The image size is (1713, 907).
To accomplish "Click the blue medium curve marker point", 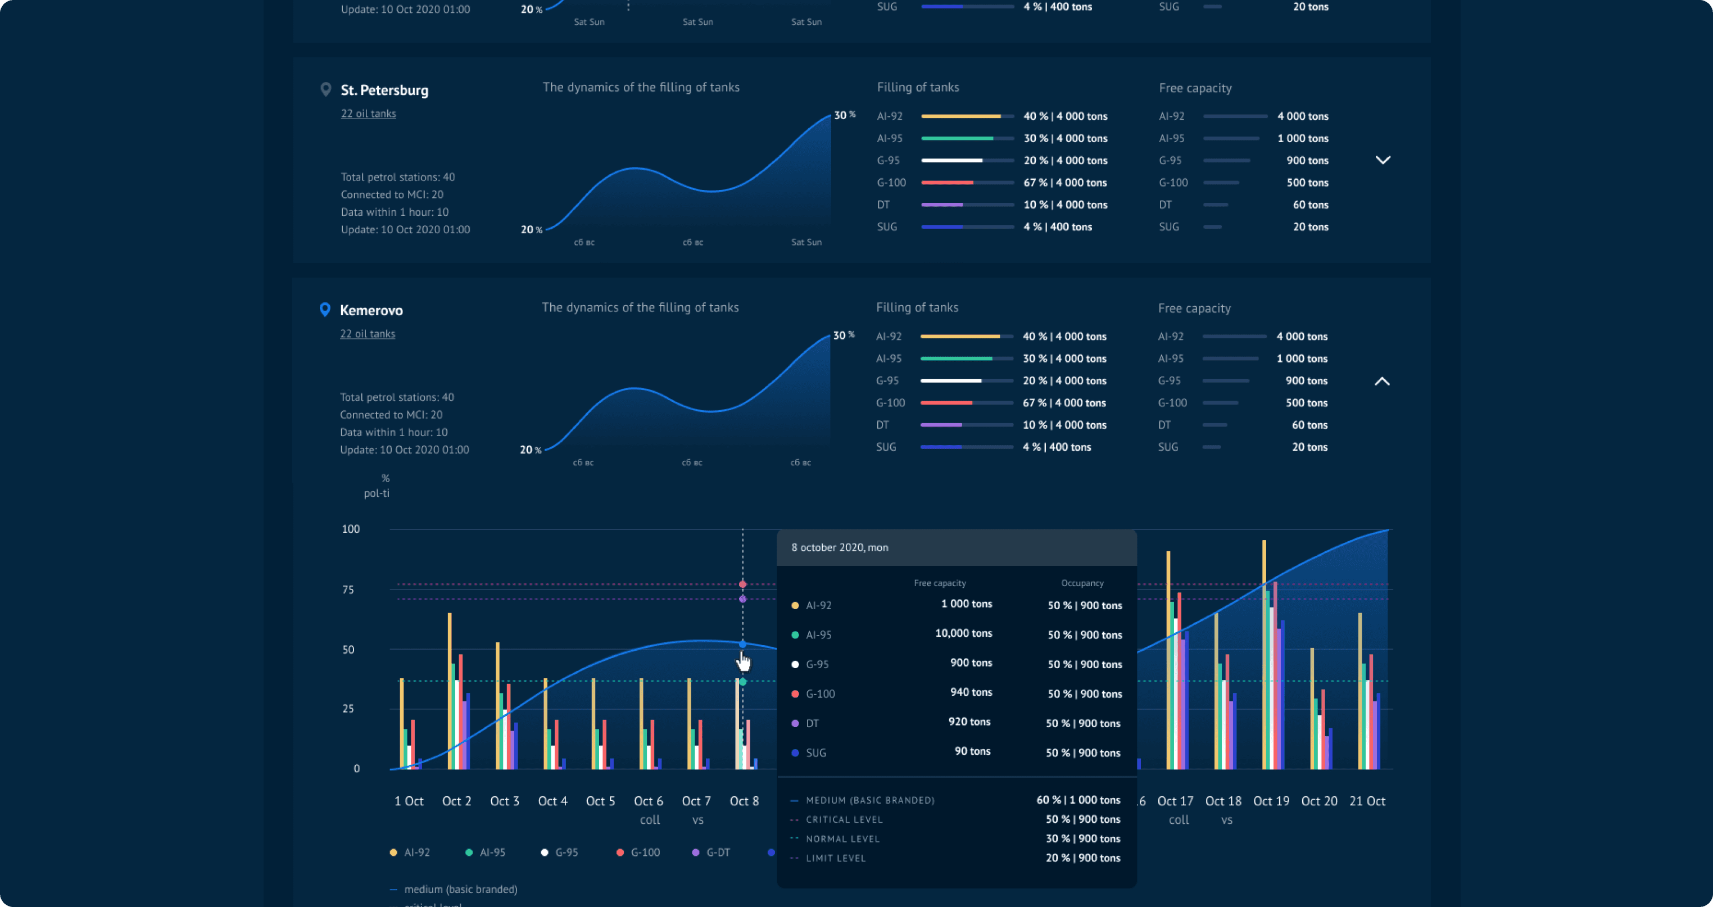I will pos(743,643).
